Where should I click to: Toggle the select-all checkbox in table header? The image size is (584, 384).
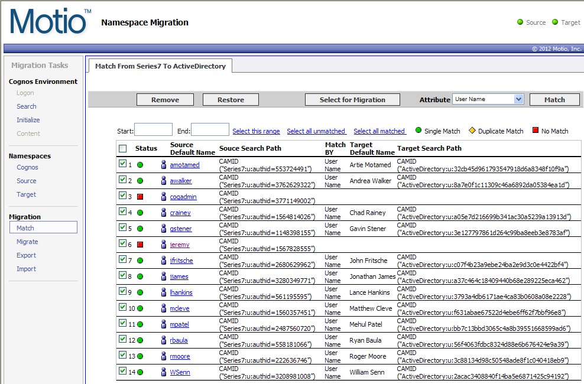(122, 148)
